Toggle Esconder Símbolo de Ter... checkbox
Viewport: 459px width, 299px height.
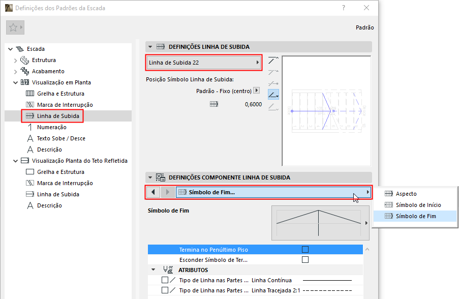tap(305, 260)
